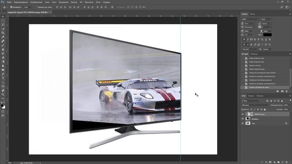
Task: Add layer mask from Layers panel bottom
Action: [270, 162]
